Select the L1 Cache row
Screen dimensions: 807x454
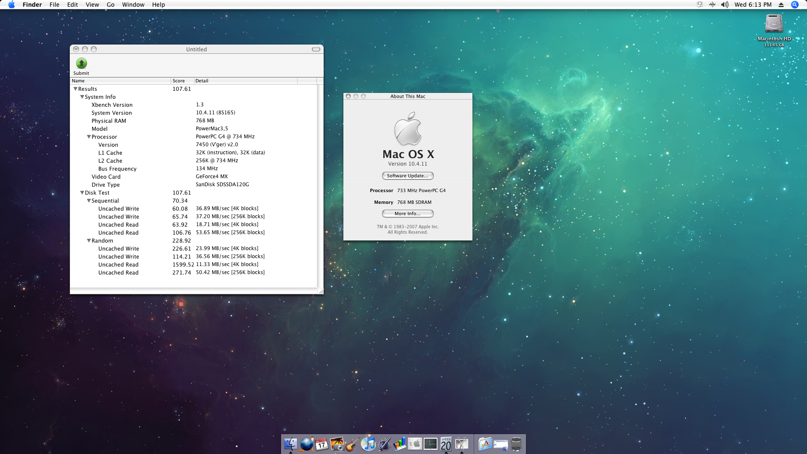193,153
